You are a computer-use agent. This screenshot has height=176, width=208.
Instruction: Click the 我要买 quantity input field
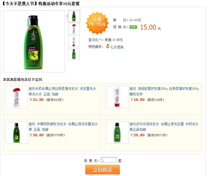(x=109, y=160)
